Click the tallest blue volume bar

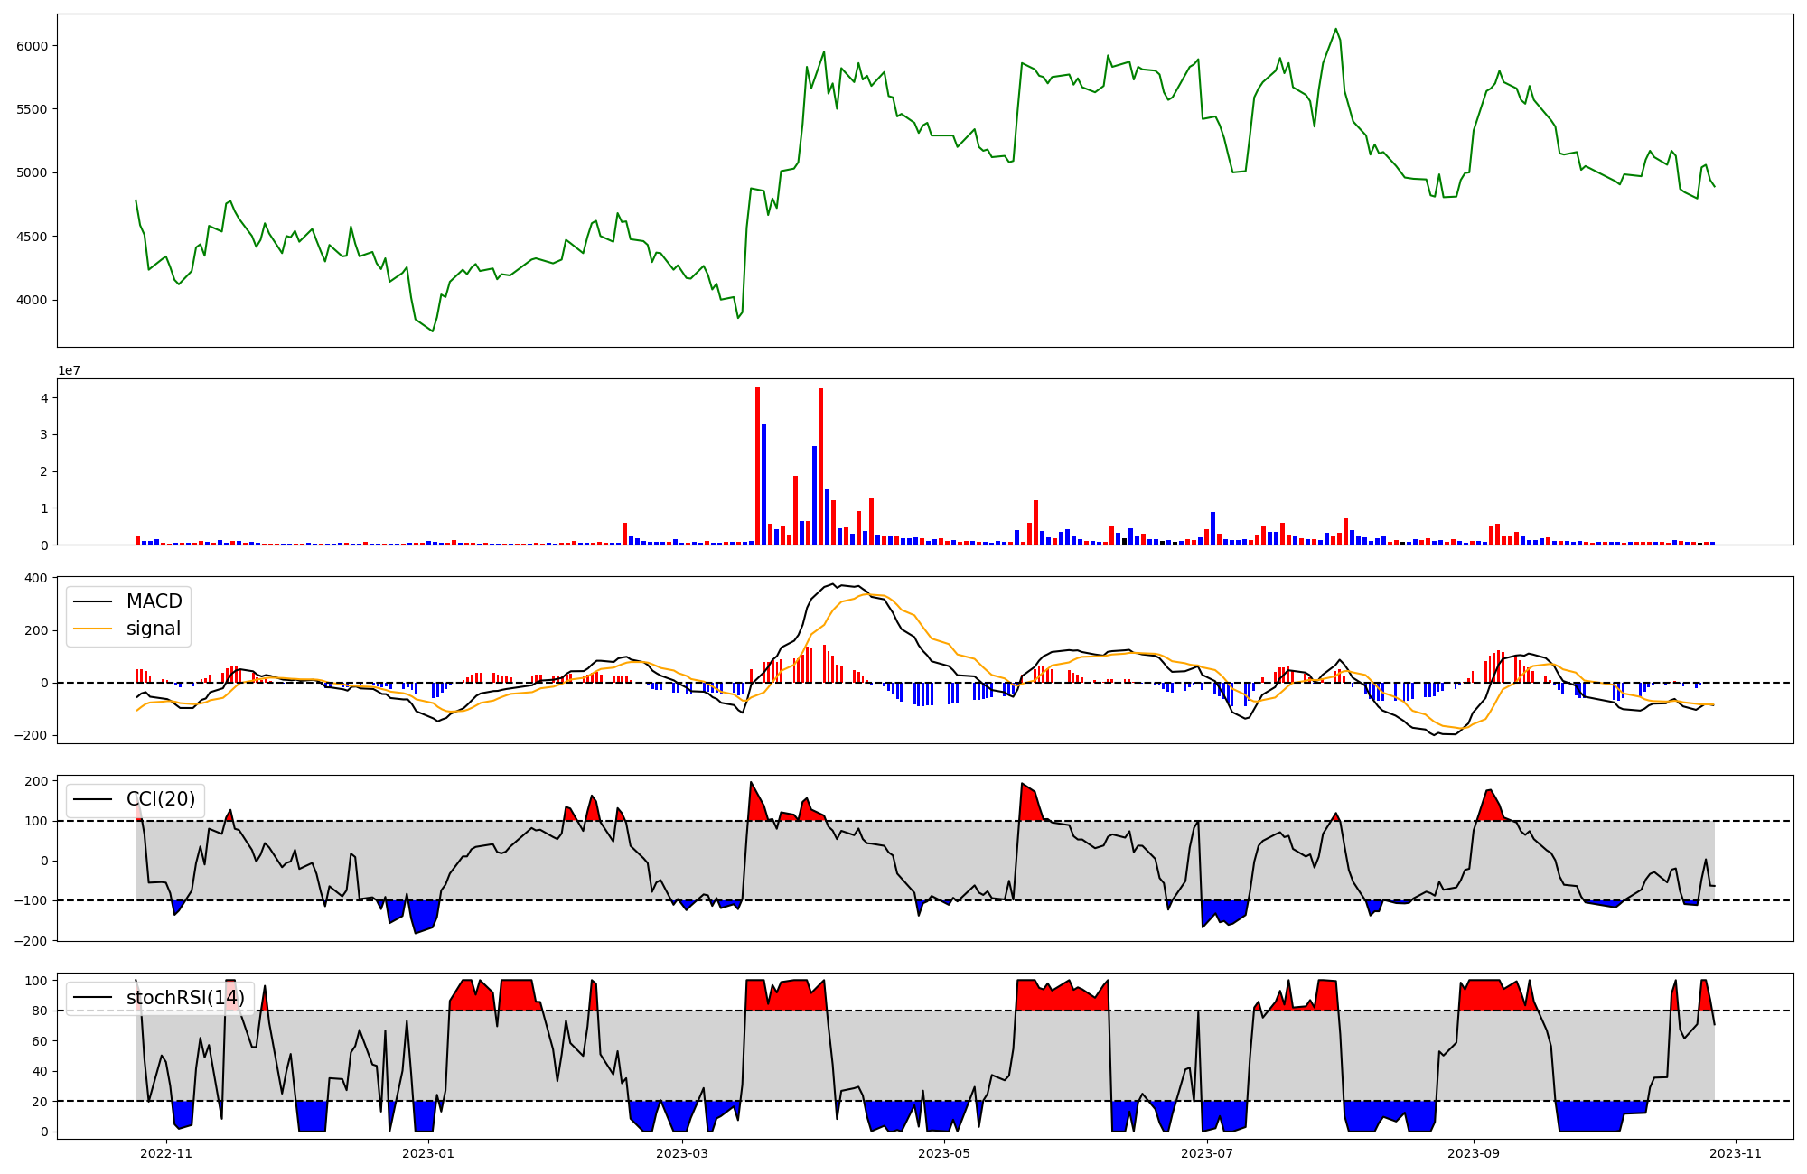coord(763,484)
